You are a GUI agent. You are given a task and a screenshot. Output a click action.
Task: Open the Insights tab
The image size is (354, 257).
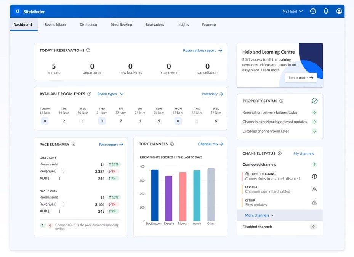tap(183, 24)
